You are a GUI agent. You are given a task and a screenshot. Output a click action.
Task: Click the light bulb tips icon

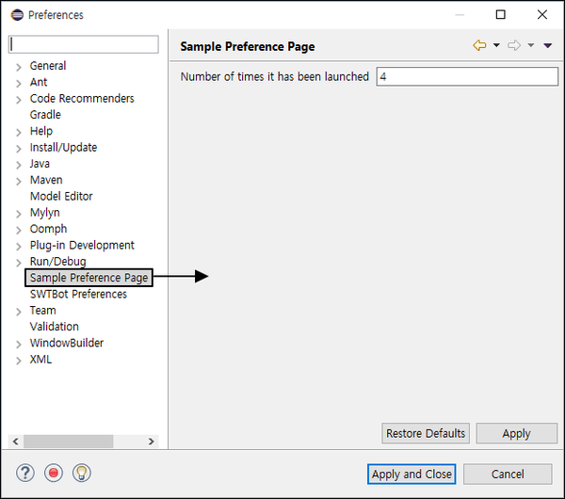[x=81, y=473]
